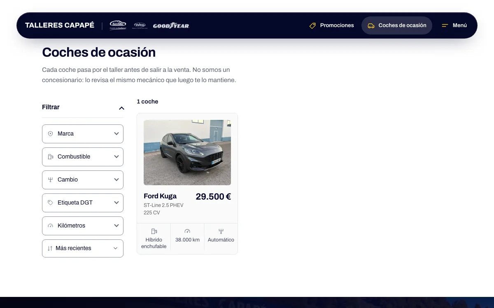Click the Eurotaller brand logo
The height and width of the screenshot is (308, 494).
tap(118, 25)
